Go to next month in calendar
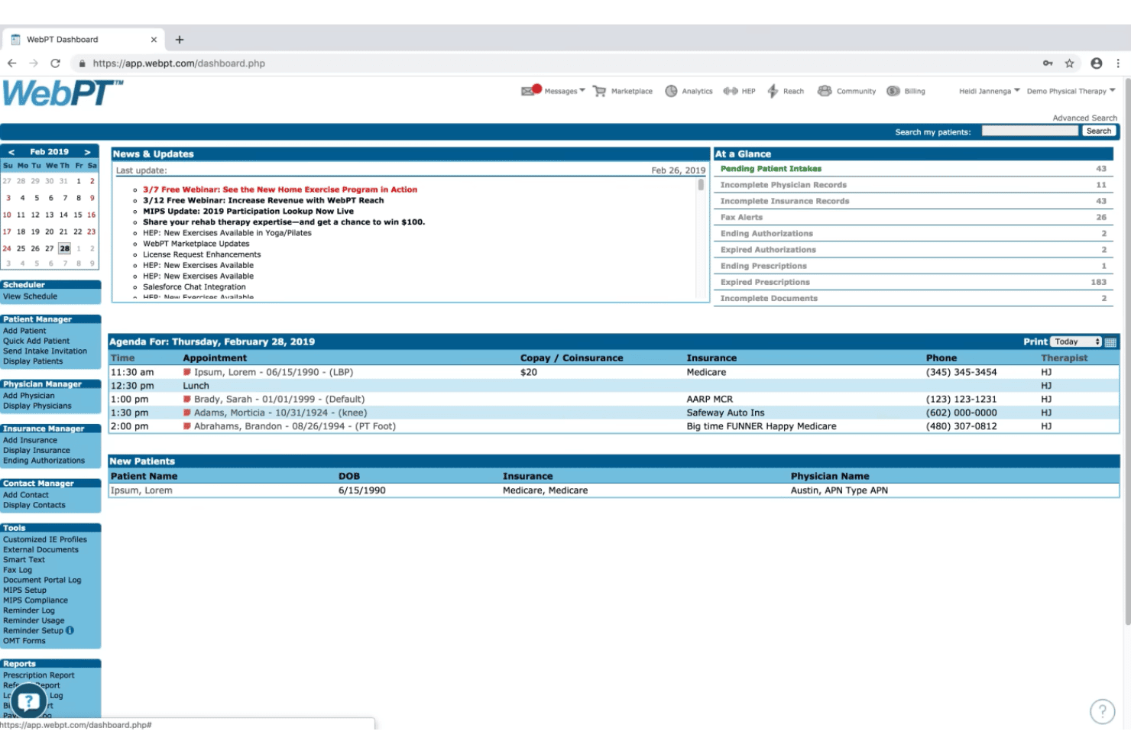The height and width of the screenshot is (754, 1131). click(x=88, y=152)
